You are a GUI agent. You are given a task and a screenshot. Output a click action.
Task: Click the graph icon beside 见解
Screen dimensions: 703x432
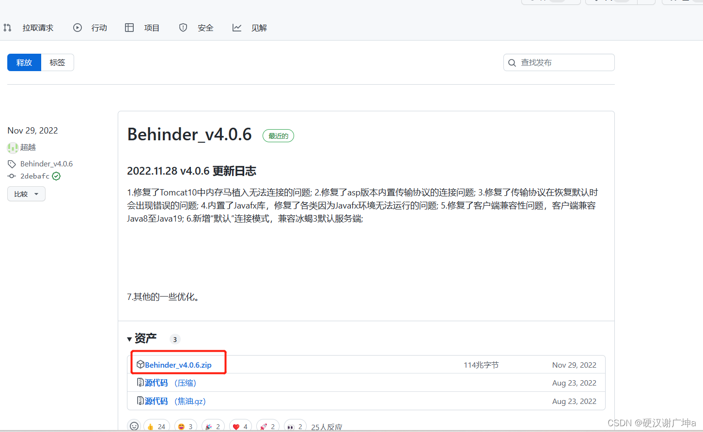(237, 28)
